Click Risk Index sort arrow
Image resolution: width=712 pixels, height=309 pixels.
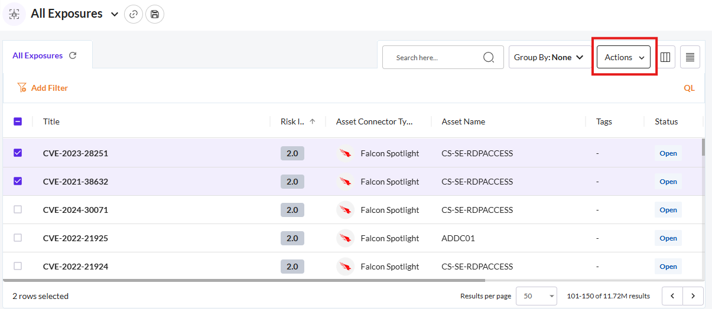(x=313, y=121)
